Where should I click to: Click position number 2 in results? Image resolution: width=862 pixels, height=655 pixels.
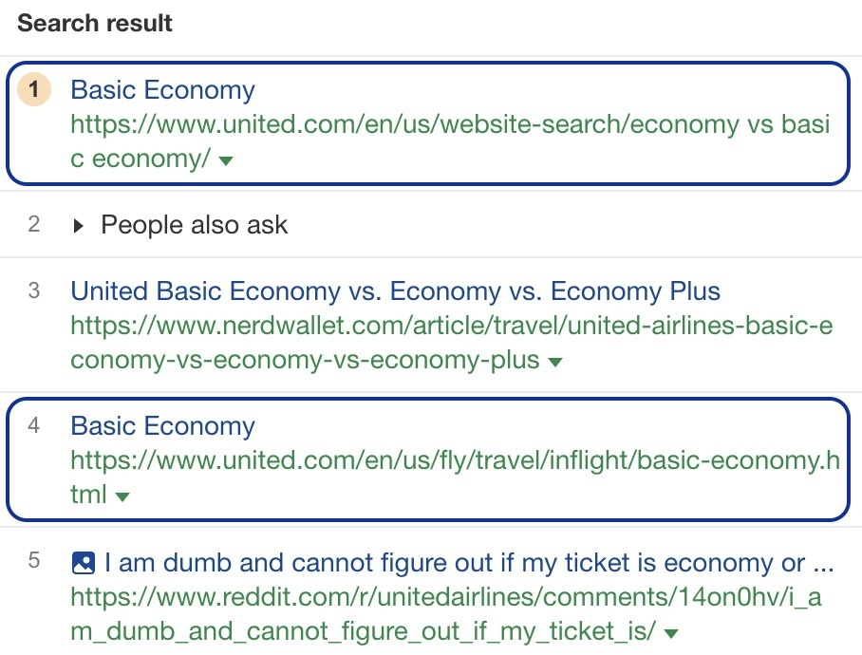click(34, 225)
